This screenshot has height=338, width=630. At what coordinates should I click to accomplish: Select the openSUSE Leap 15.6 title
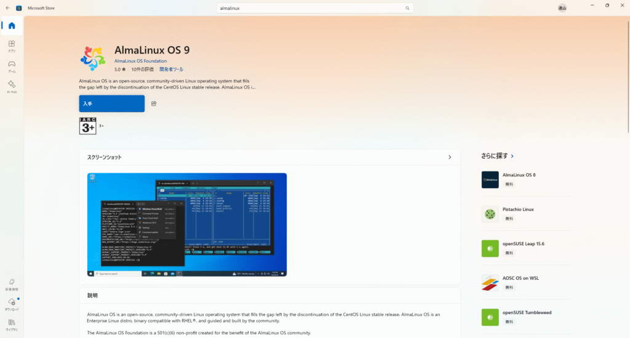523,243
